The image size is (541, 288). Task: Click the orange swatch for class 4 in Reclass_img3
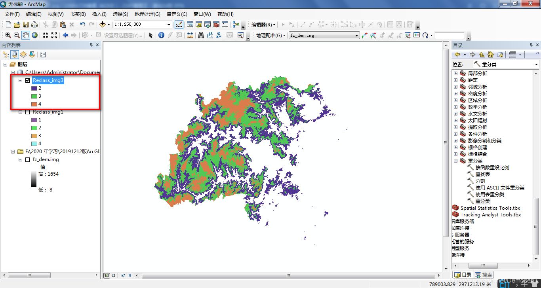pyautogui.click(x=34, y=104)
